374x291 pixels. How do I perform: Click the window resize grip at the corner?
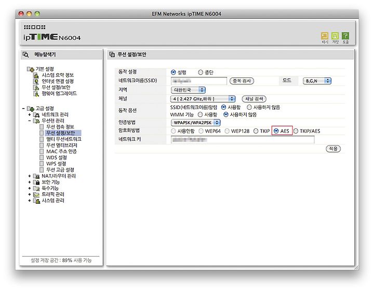(x=356, y=268)
